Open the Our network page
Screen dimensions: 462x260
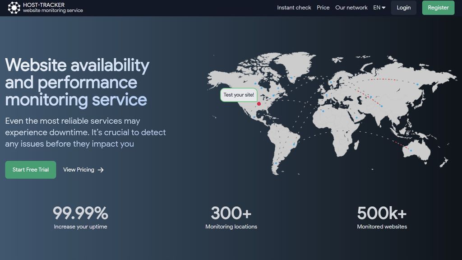pyautogui.click(x=351, y=8)
